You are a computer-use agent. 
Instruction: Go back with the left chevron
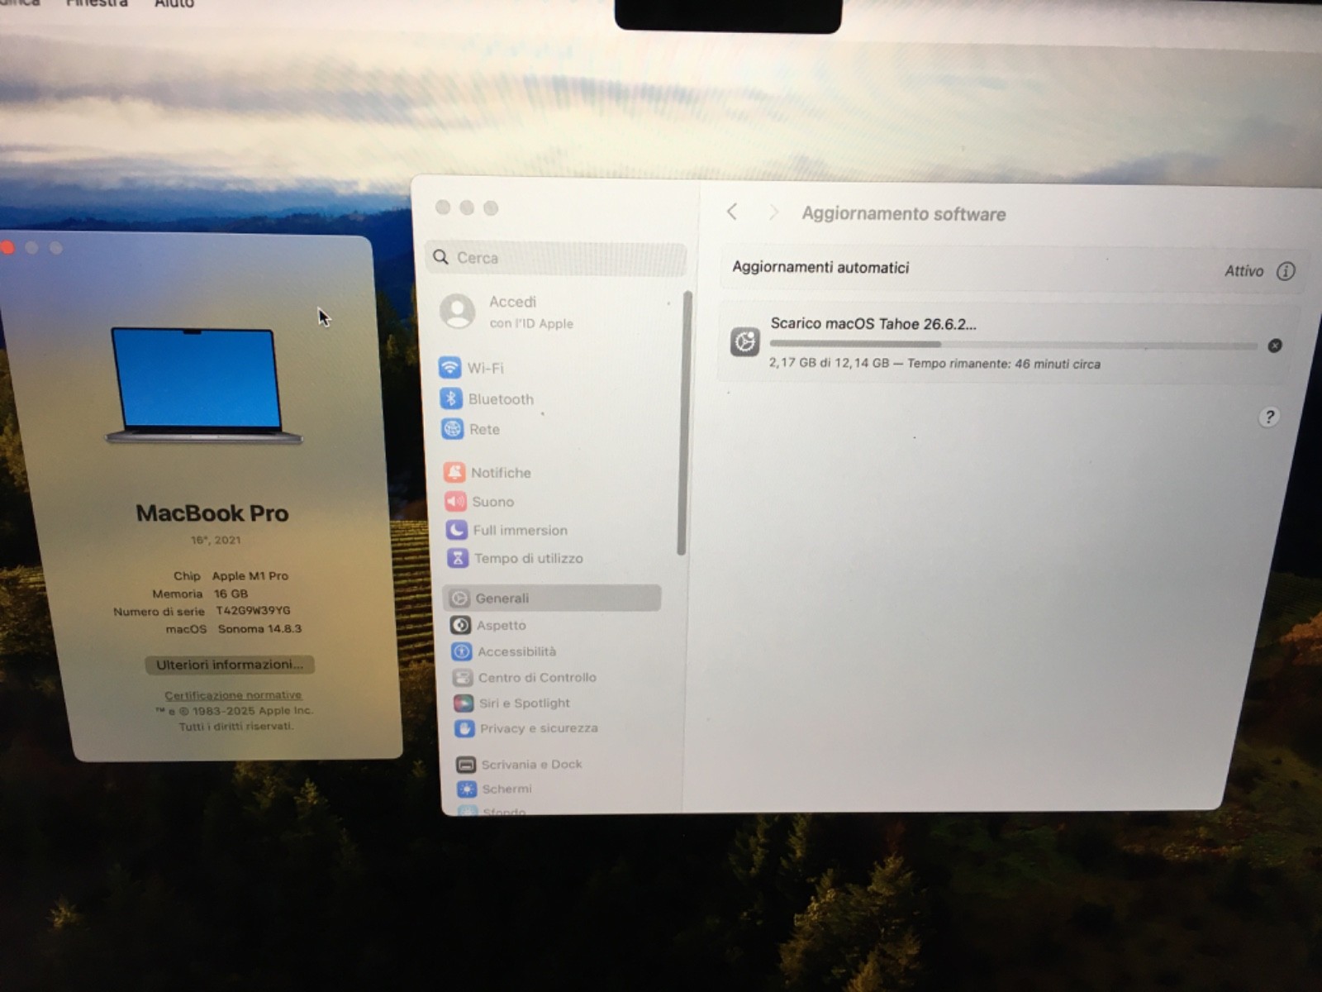pos(732,212)
